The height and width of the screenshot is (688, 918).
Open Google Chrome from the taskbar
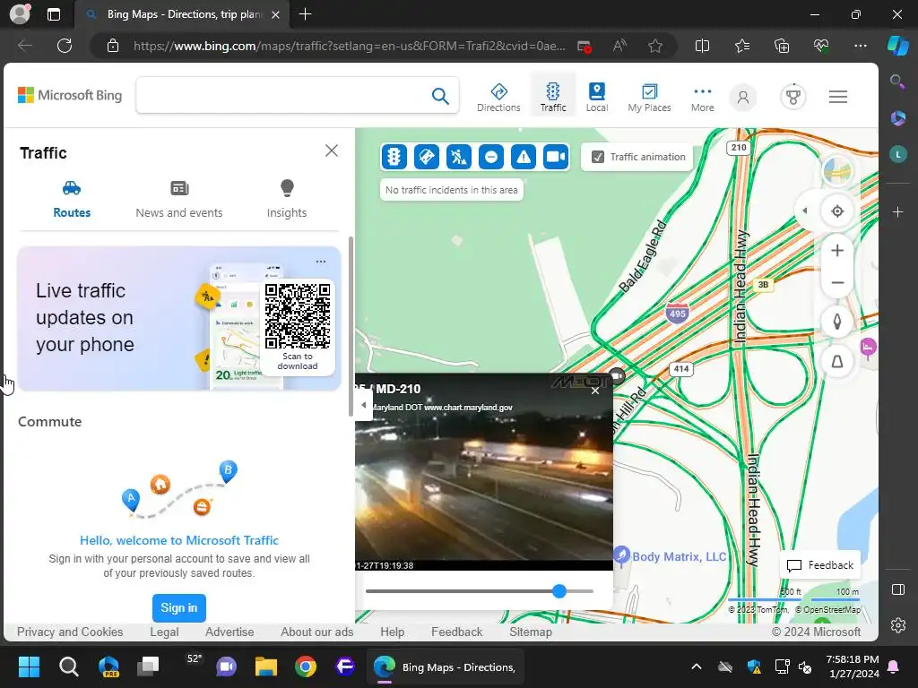tap(305, 666)
